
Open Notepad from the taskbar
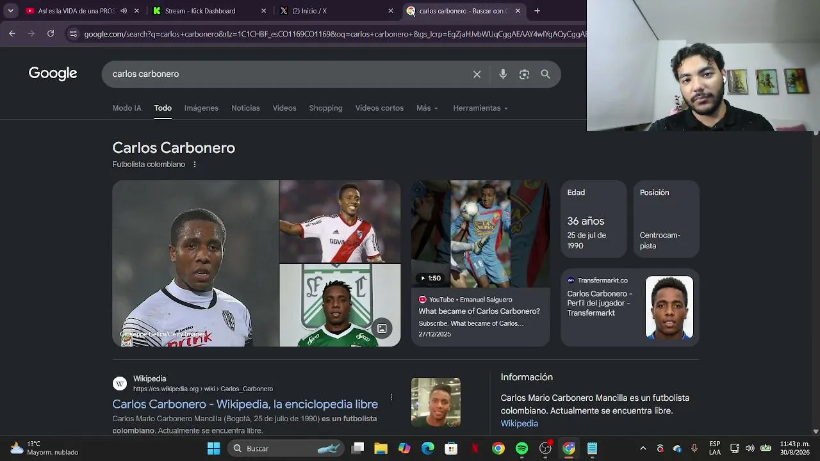592,448
